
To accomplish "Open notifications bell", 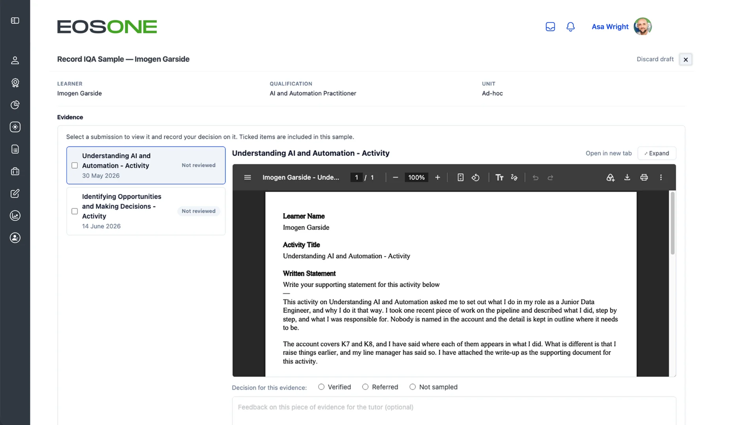I will coord(571,27).
